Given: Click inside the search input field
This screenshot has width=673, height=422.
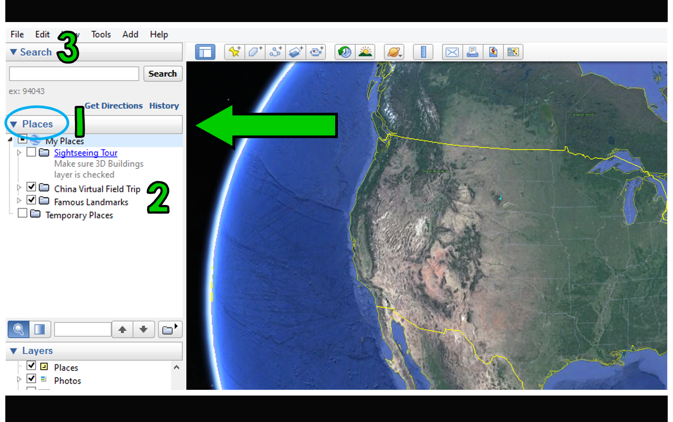Looking at the screenshot, I should (73, 73).
